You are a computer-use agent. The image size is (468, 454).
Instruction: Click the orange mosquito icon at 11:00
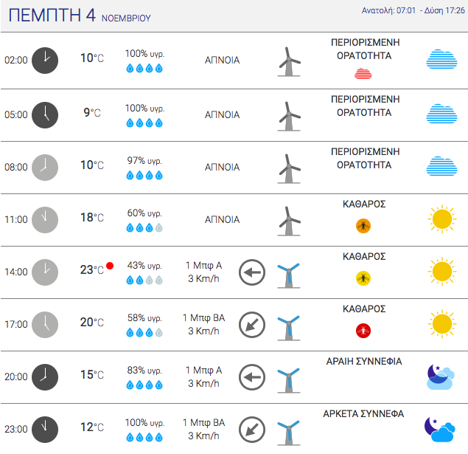pos(363,226)
